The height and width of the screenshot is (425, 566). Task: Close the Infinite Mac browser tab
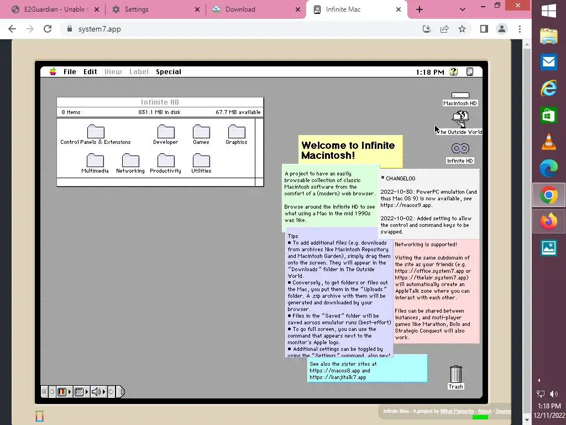(x=398, y=9)
